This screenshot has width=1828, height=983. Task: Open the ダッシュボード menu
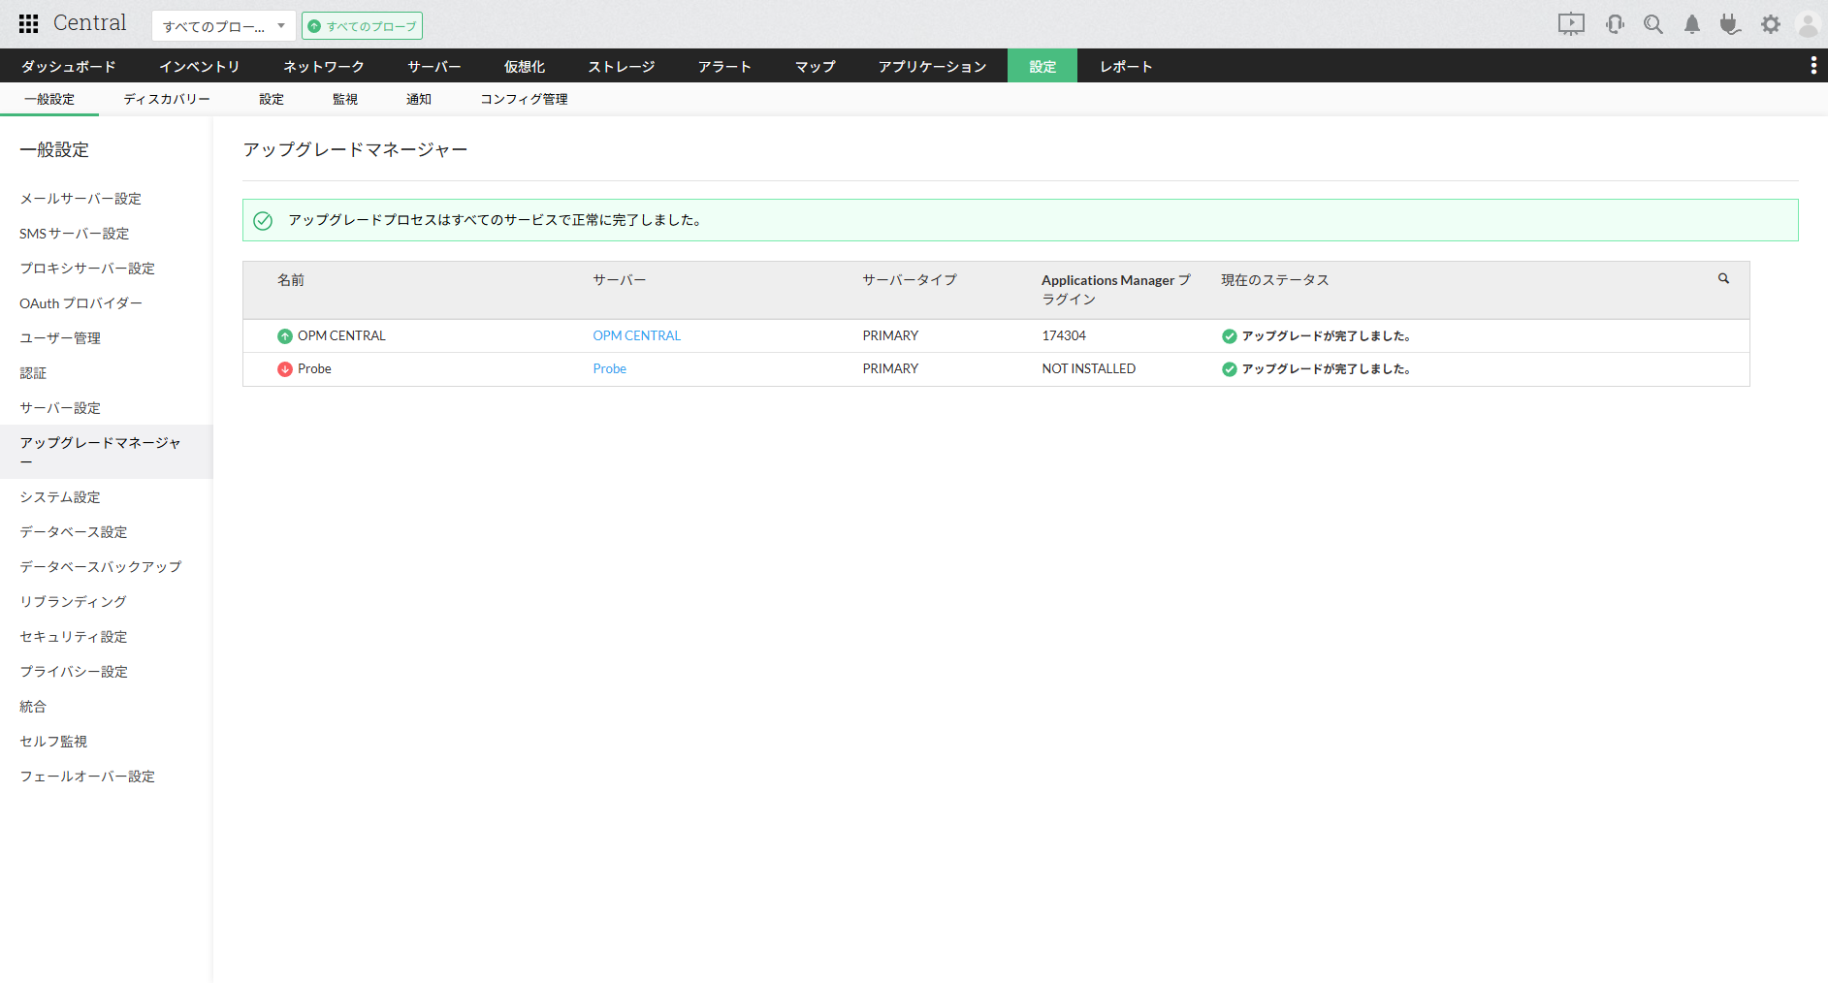[69, 66]
